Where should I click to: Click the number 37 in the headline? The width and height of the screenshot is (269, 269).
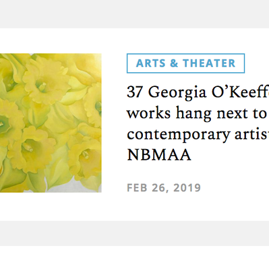(x=135, y=92)
